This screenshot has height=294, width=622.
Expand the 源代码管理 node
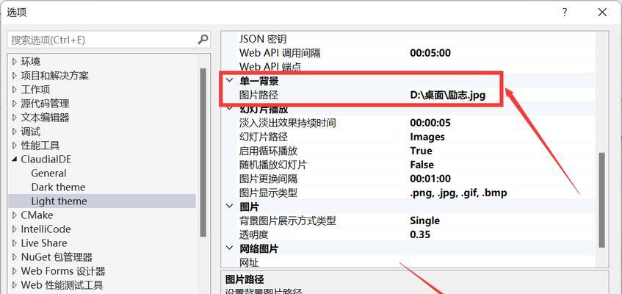(x=14, y=104)
